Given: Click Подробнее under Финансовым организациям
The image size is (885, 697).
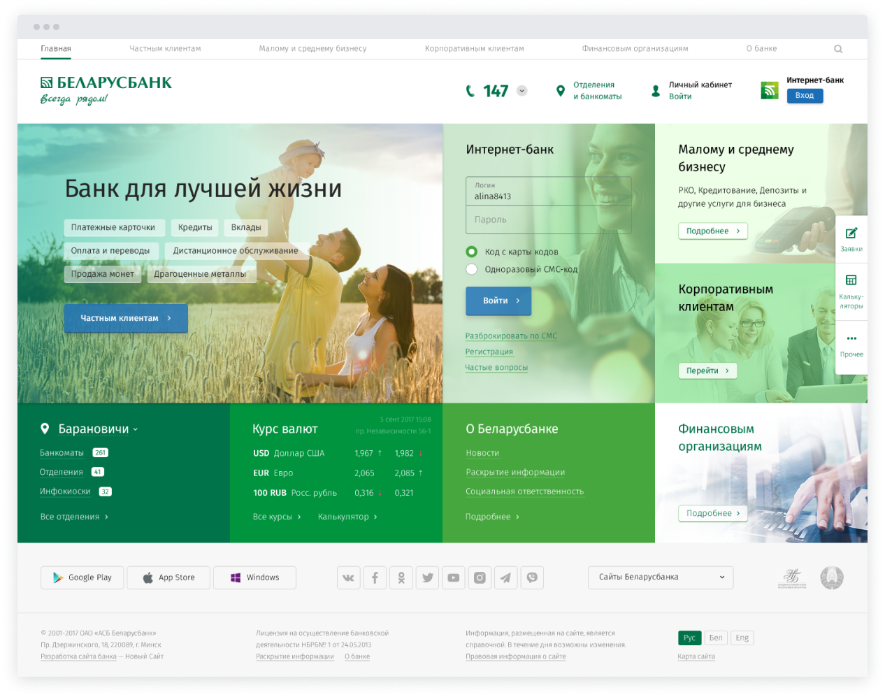Looking at the screenshot, I should (713, 513).
